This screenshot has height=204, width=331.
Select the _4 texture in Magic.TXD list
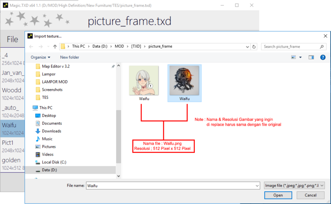click(x=12, y=59)
